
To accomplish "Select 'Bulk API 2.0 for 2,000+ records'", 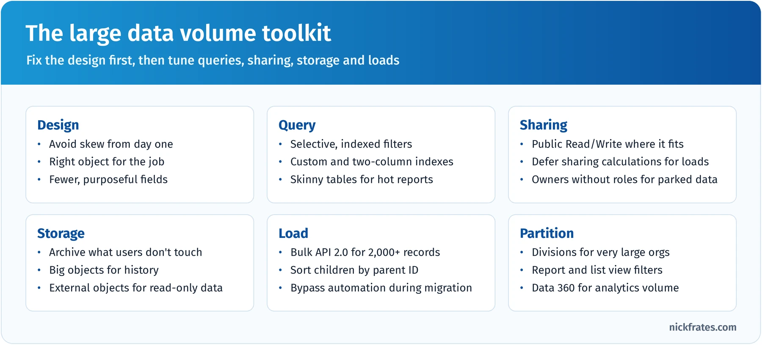I will click(365, 253).
